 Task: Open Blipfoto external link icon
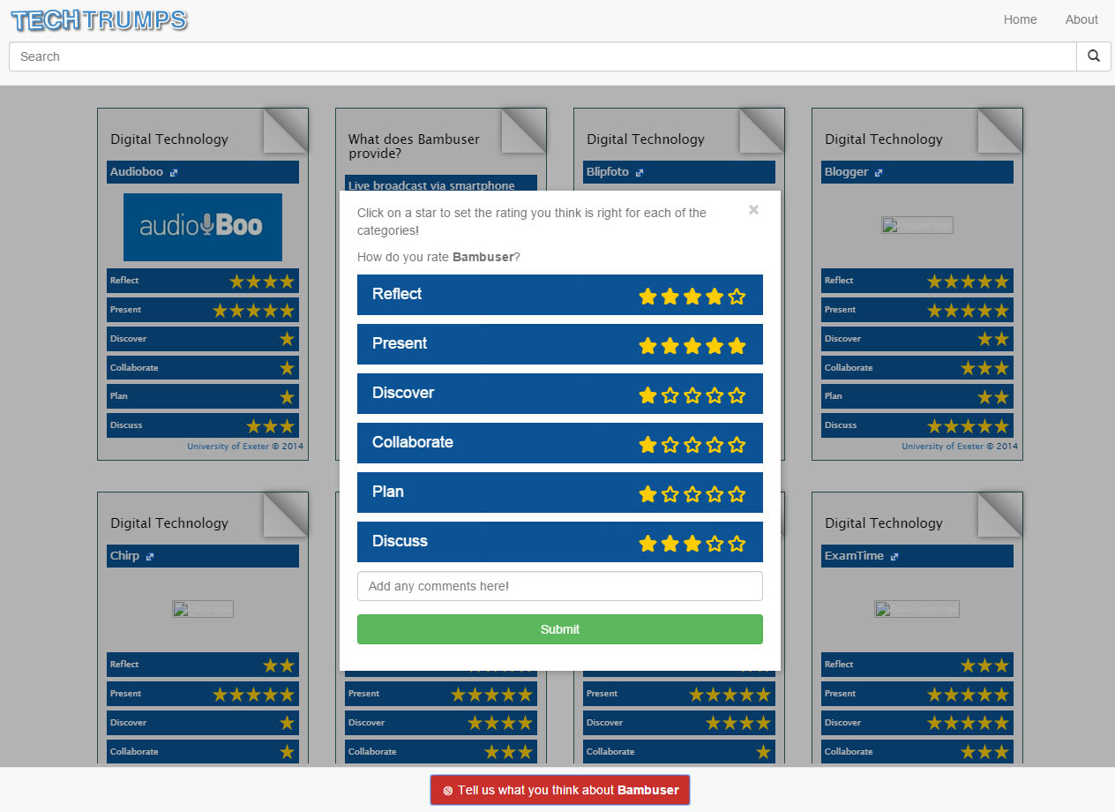[x=640, y=173]
